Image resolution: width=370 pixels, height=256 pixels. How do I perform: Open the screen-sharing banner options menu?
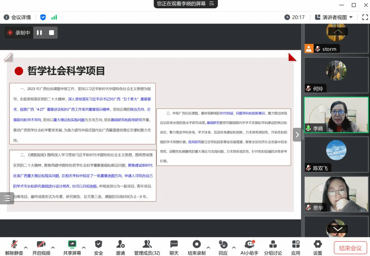point(211,4)
